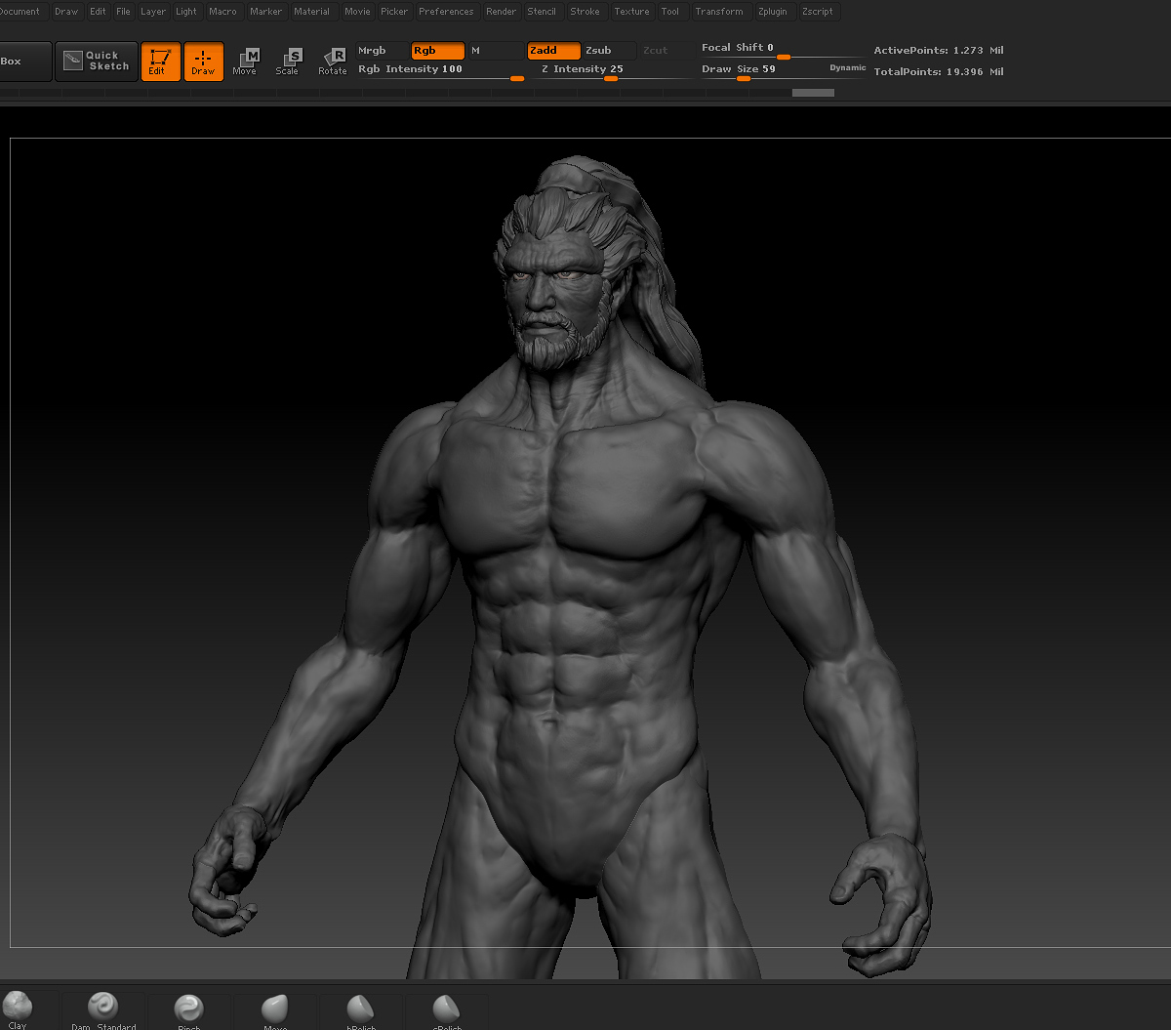
Task: Open the LightBox button
Action: click(23, 61)
